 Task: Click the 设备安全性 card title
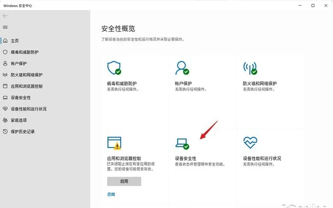pyautogui.click(x=186, y=158)
